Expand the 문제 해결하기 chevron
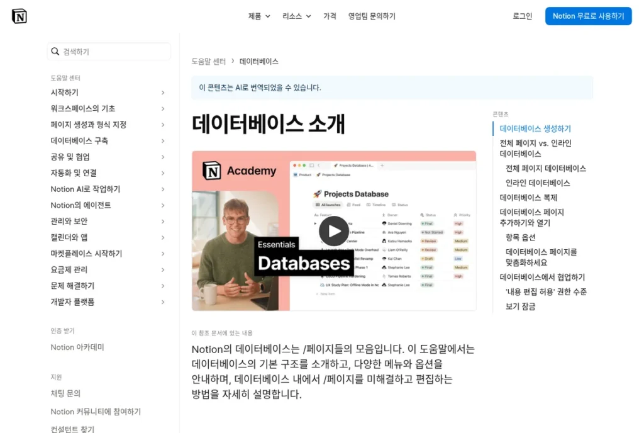The image size is (644, 433). click(163, 286)
